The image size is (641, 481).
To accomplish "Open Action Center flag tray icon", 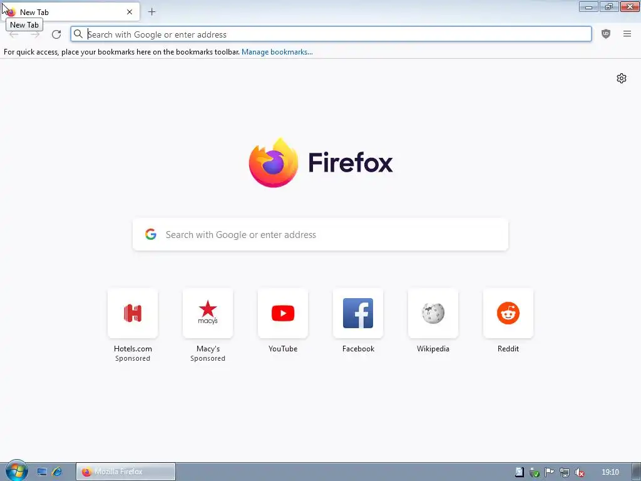I will [x=550, y=472].
